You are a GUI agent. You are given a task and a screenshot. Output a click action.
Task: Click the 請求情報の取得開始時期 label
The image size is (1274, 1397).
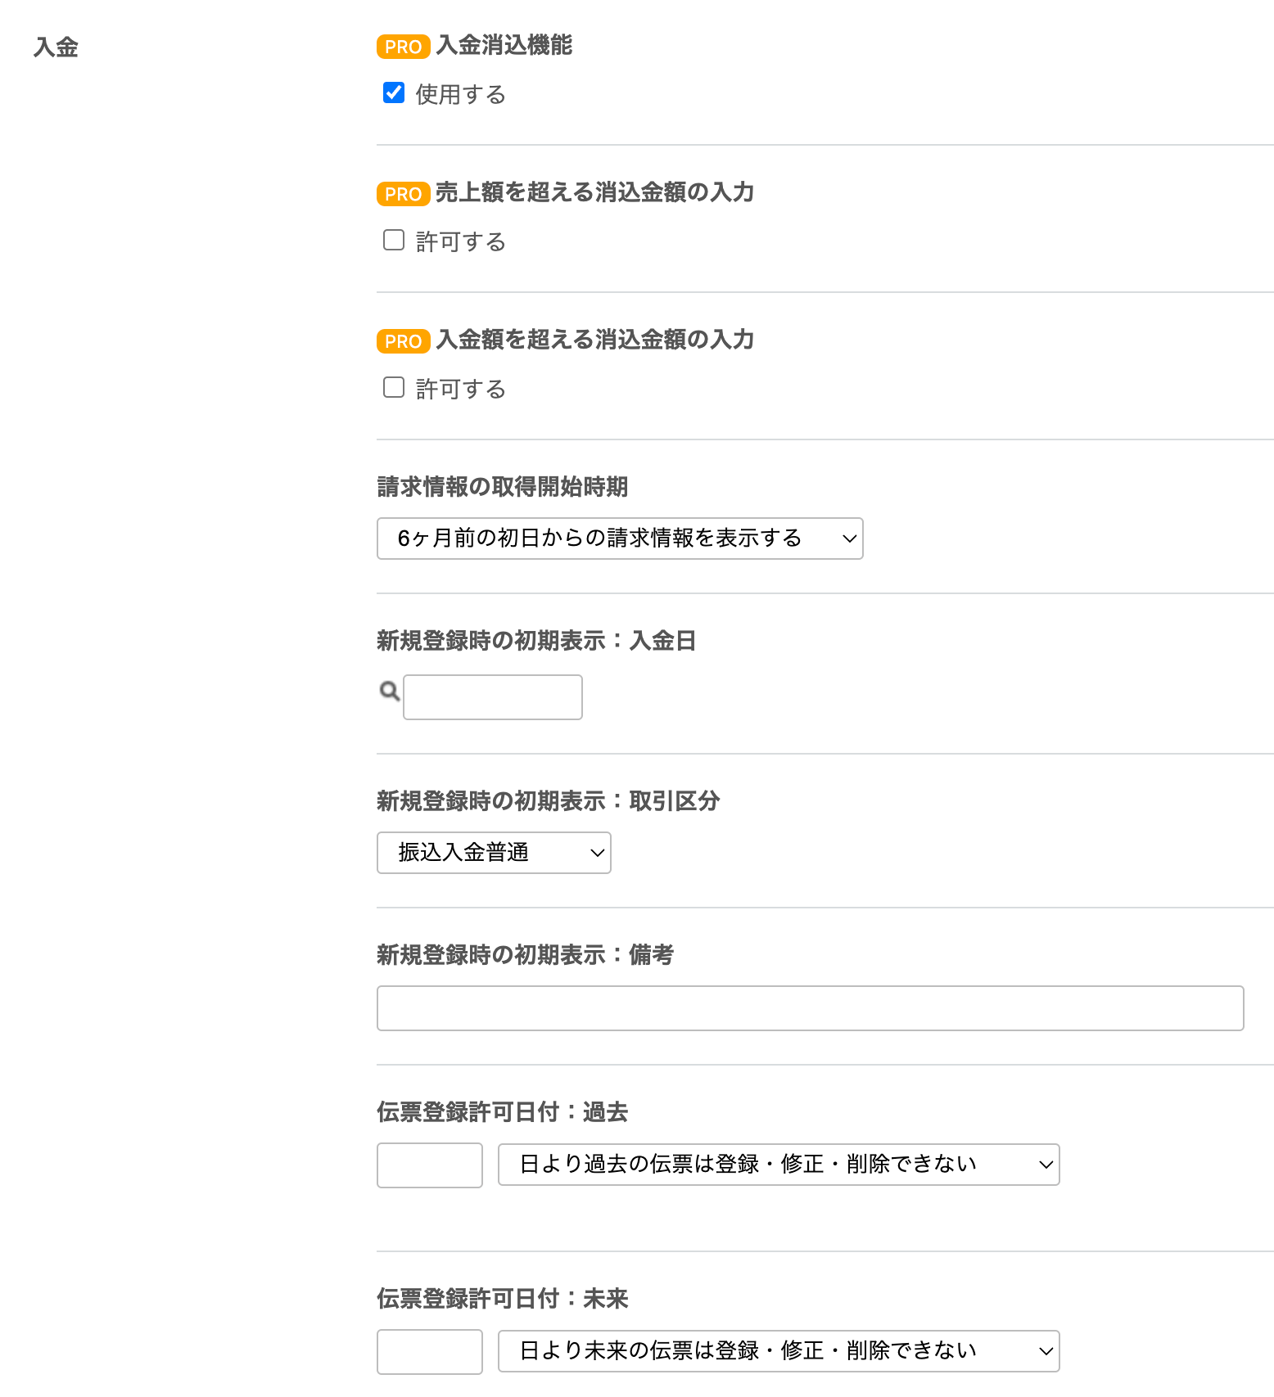(x=503, y=487)
